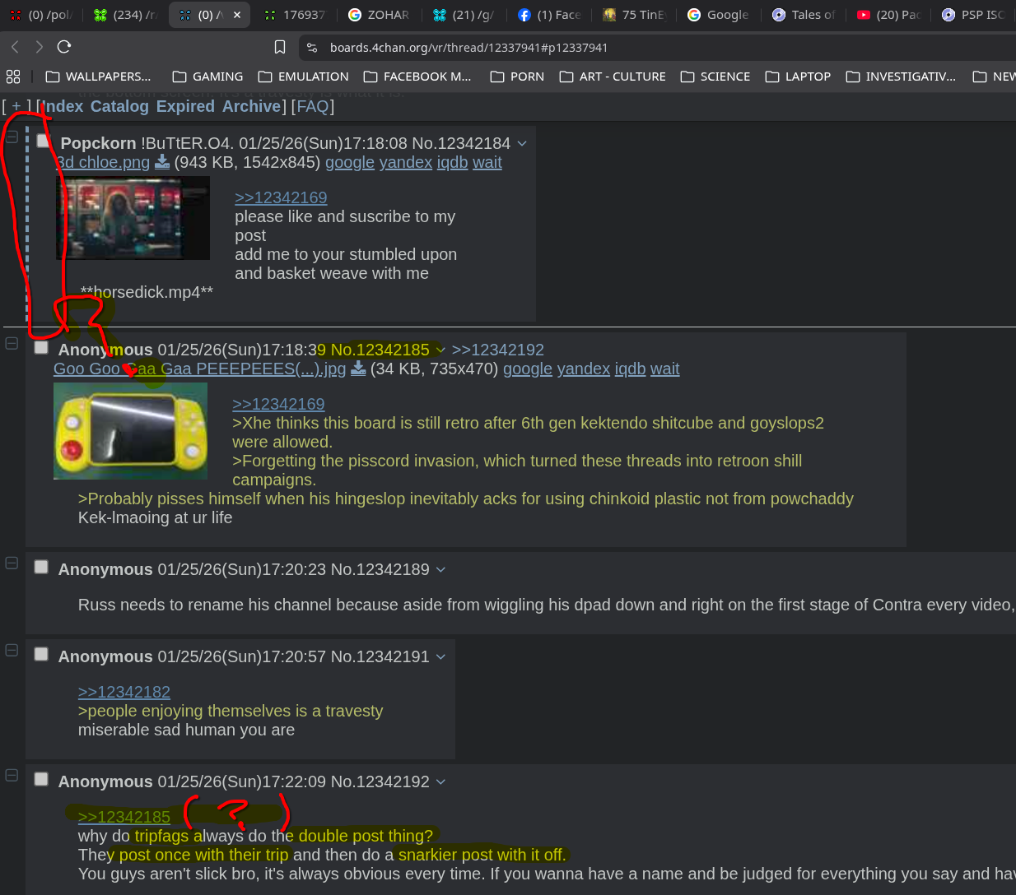
Task: Open post menu arrow for No.12342189
Action: [x=440, y=569]
